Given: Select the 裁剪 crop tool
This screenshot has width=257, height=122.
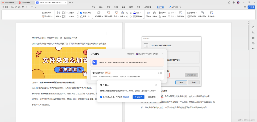Looking at the screenshot, I should click(58, 13).
